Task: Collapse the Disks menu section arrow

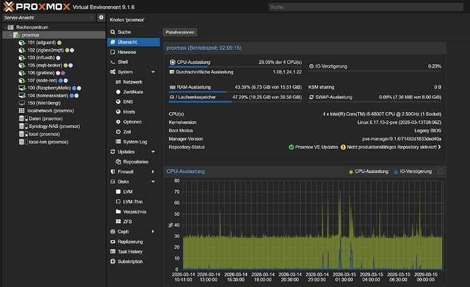Action: [x=153, y=182]
